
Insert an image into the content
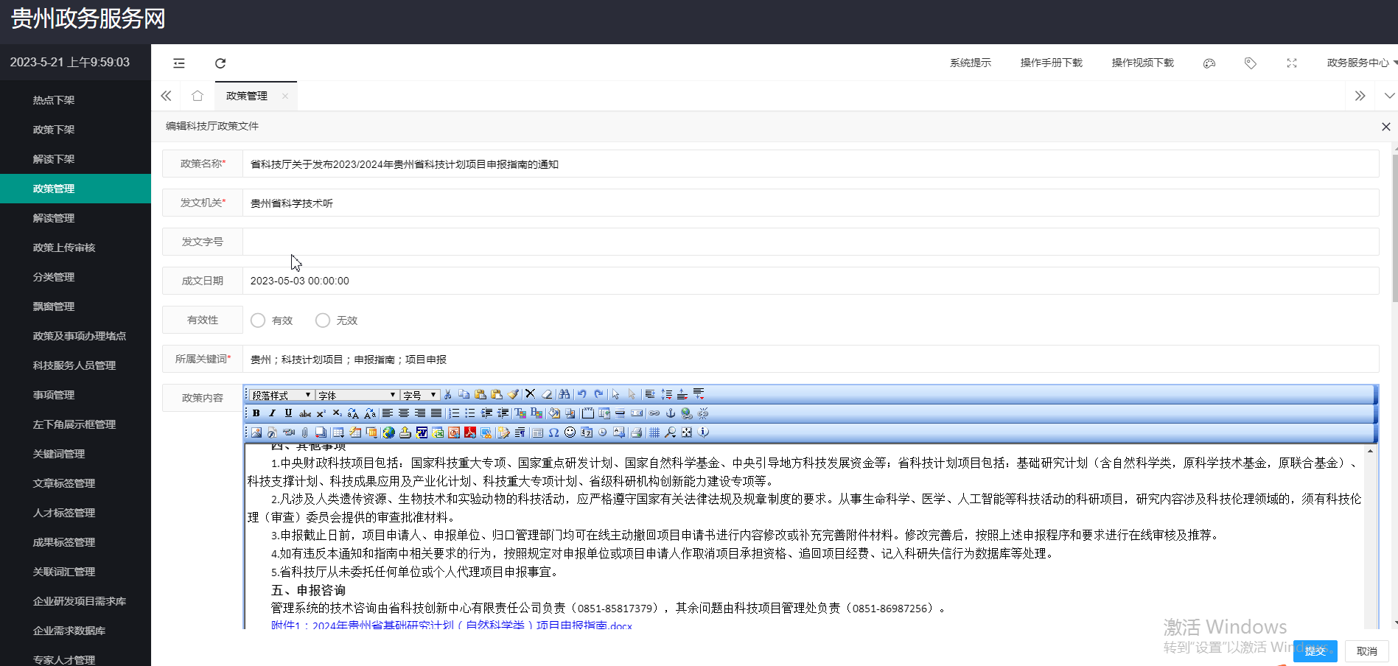pyautogui.click(x=256, y=432)
